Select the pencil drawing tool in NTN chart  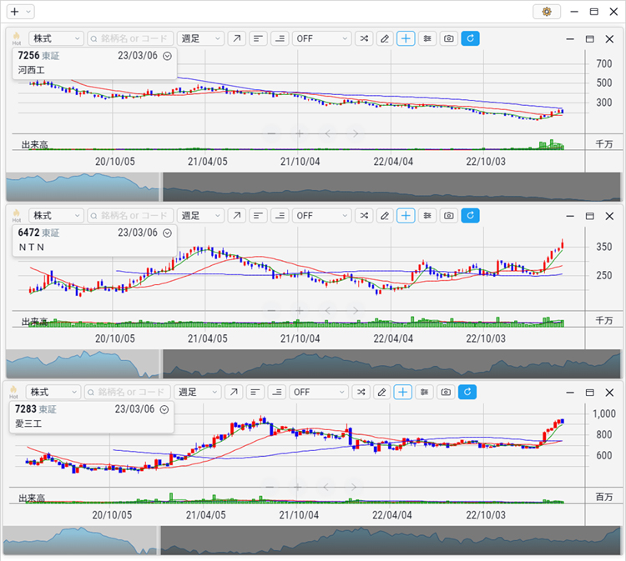(384, 215)
